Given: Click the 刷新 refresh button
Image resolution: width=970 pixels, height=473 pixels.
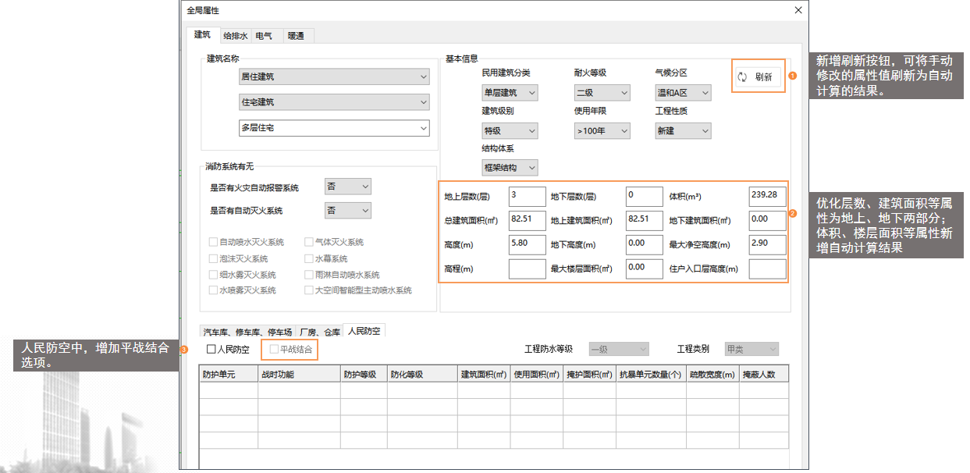Looking at the screenshot, I should pos(756,76).
